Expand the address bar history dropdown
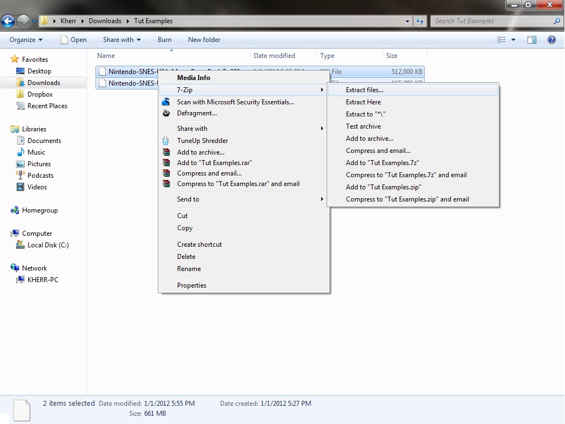Image resolution: width=565 pixels, height=424 pixels. coord(408,22)
